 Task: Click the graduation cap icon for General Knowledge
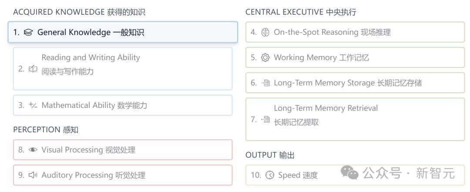click(28, 32)
